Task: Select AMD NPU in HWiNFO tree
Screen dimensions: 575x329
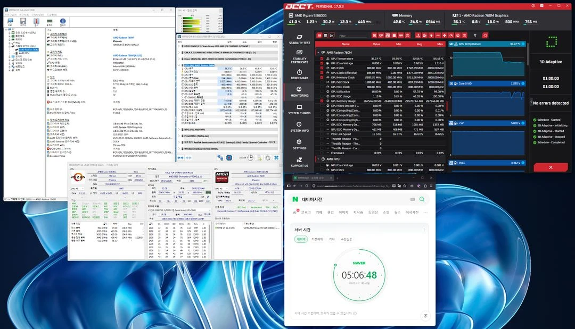Action: click(23, 53)
